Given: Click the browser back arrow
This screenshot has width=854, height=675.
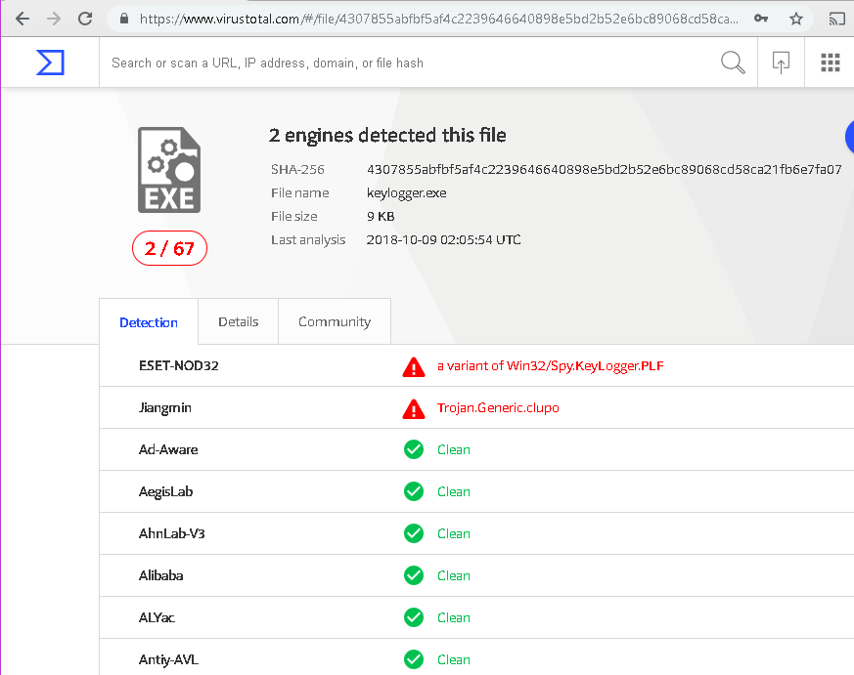Looking at the screenshot, I should tap(22, 19).
